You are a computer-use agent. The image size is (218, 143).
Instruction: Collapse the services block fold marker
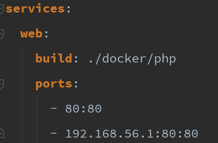tap(2, 9)
